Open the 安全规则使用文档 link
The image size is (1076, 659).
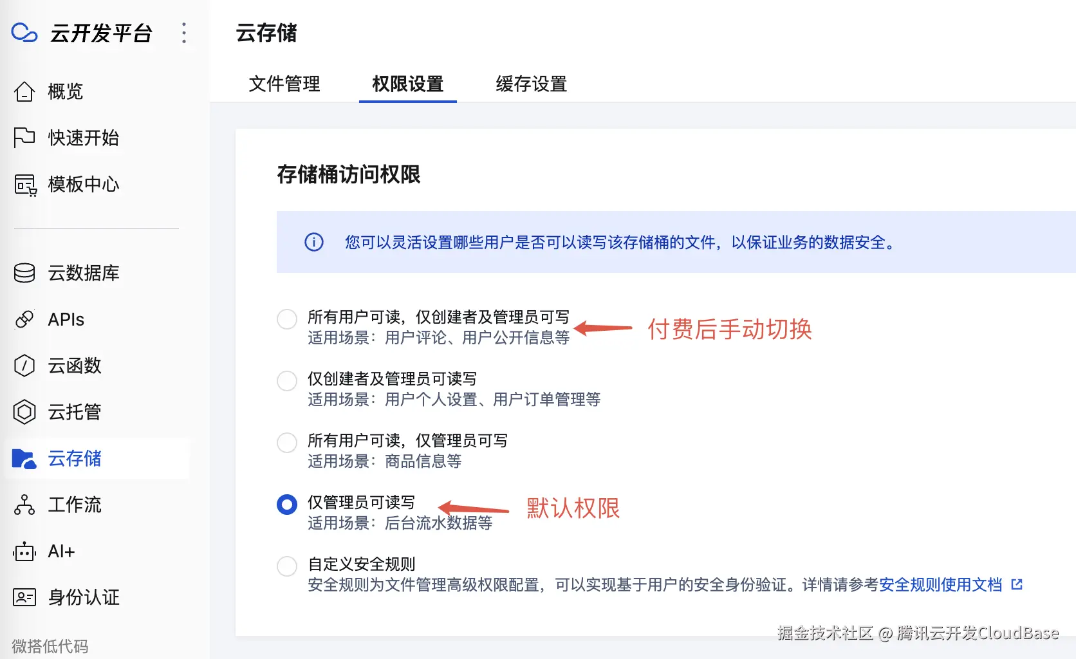coord(940,584)
